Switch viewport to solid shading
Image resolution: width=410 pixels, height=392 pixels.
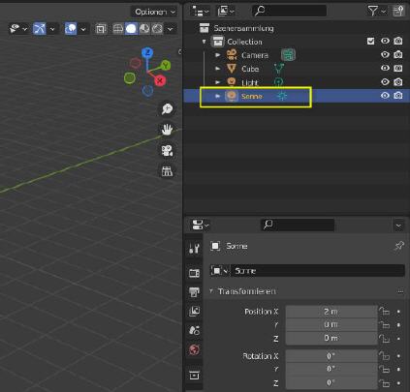coord(131,29)
